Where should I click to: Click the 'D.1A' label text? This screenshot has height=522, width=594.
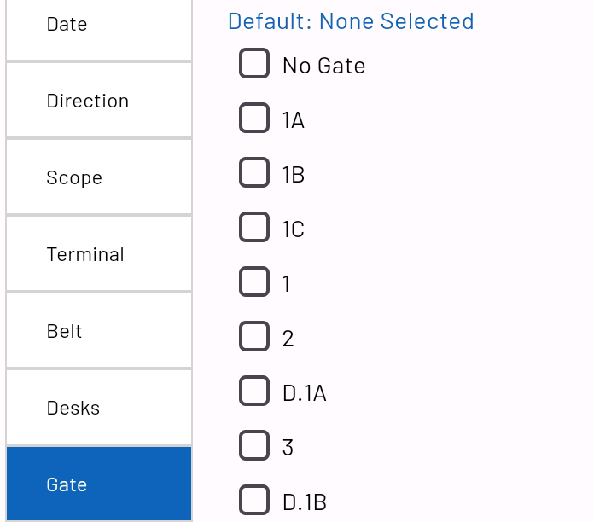305,393
